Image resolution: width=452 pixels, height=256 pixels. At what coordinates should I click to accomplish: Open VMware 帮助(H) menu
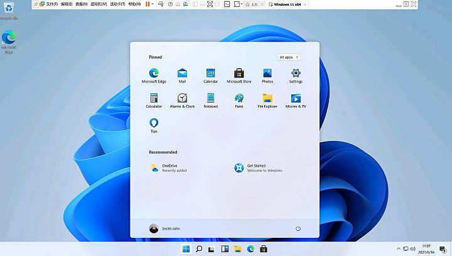pos(134,4)
